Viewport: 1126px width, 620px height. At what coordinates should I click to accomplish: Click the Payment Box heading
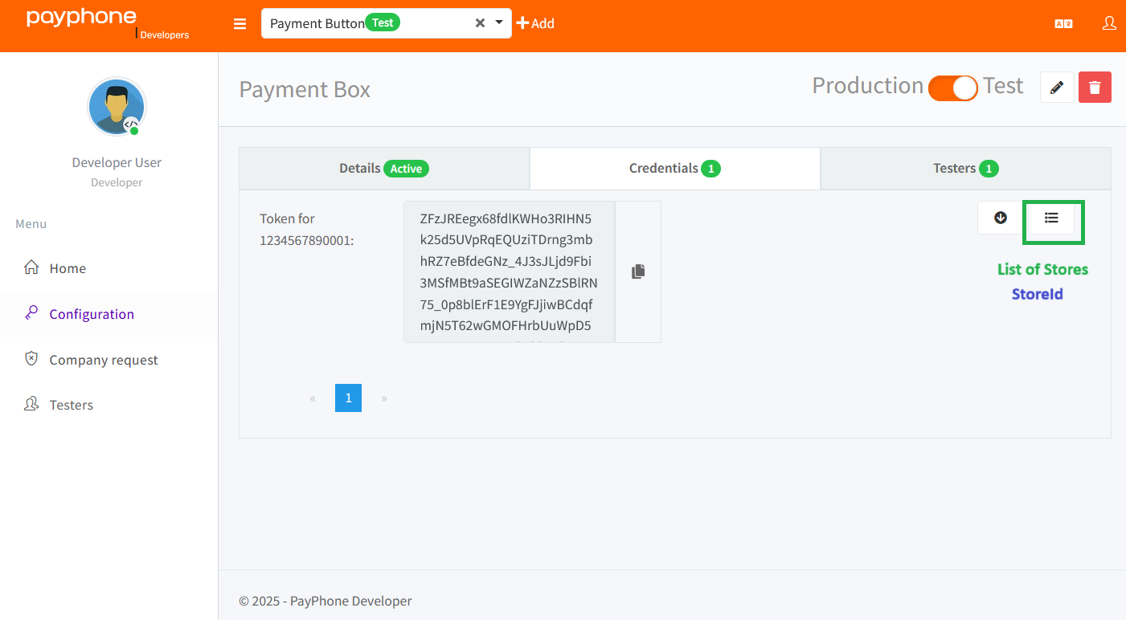point(305,89)
